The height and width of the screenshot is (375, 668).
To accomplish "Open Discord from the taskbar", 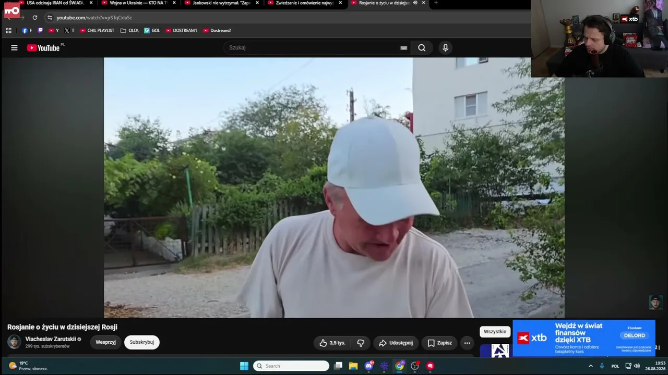I will (369, 366).
